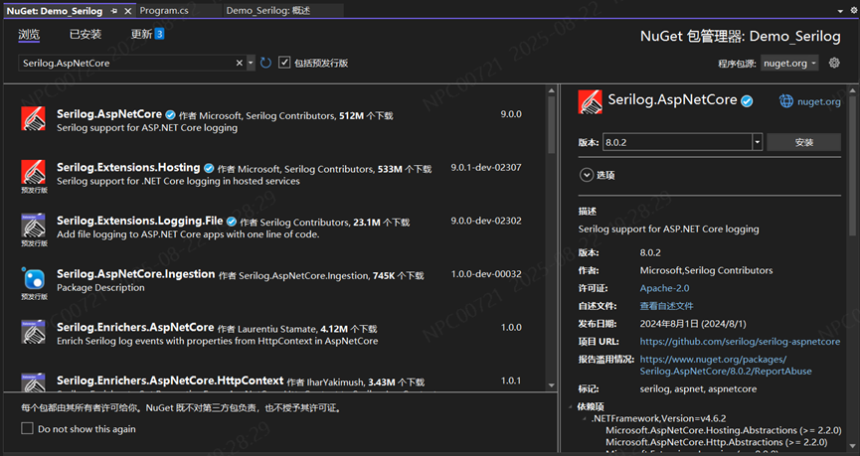Click version 1.0.0-dev-00032 label
The width and height of the screenshot is (860, 456).
click(486, 273)
